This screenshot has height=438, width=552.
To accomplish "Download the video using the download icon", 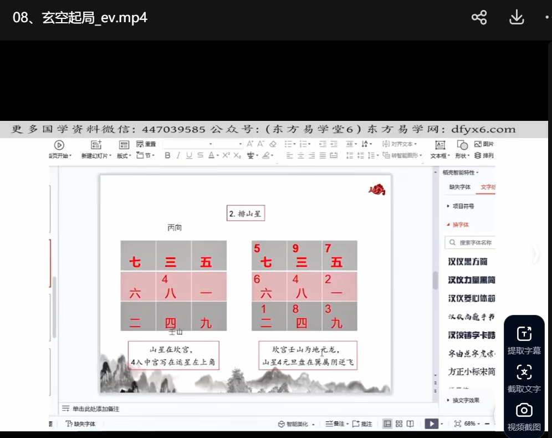I will 517,18.
